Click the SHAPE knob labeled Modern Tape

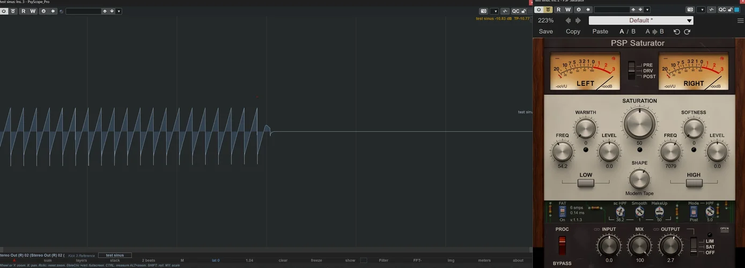(639, 179)
